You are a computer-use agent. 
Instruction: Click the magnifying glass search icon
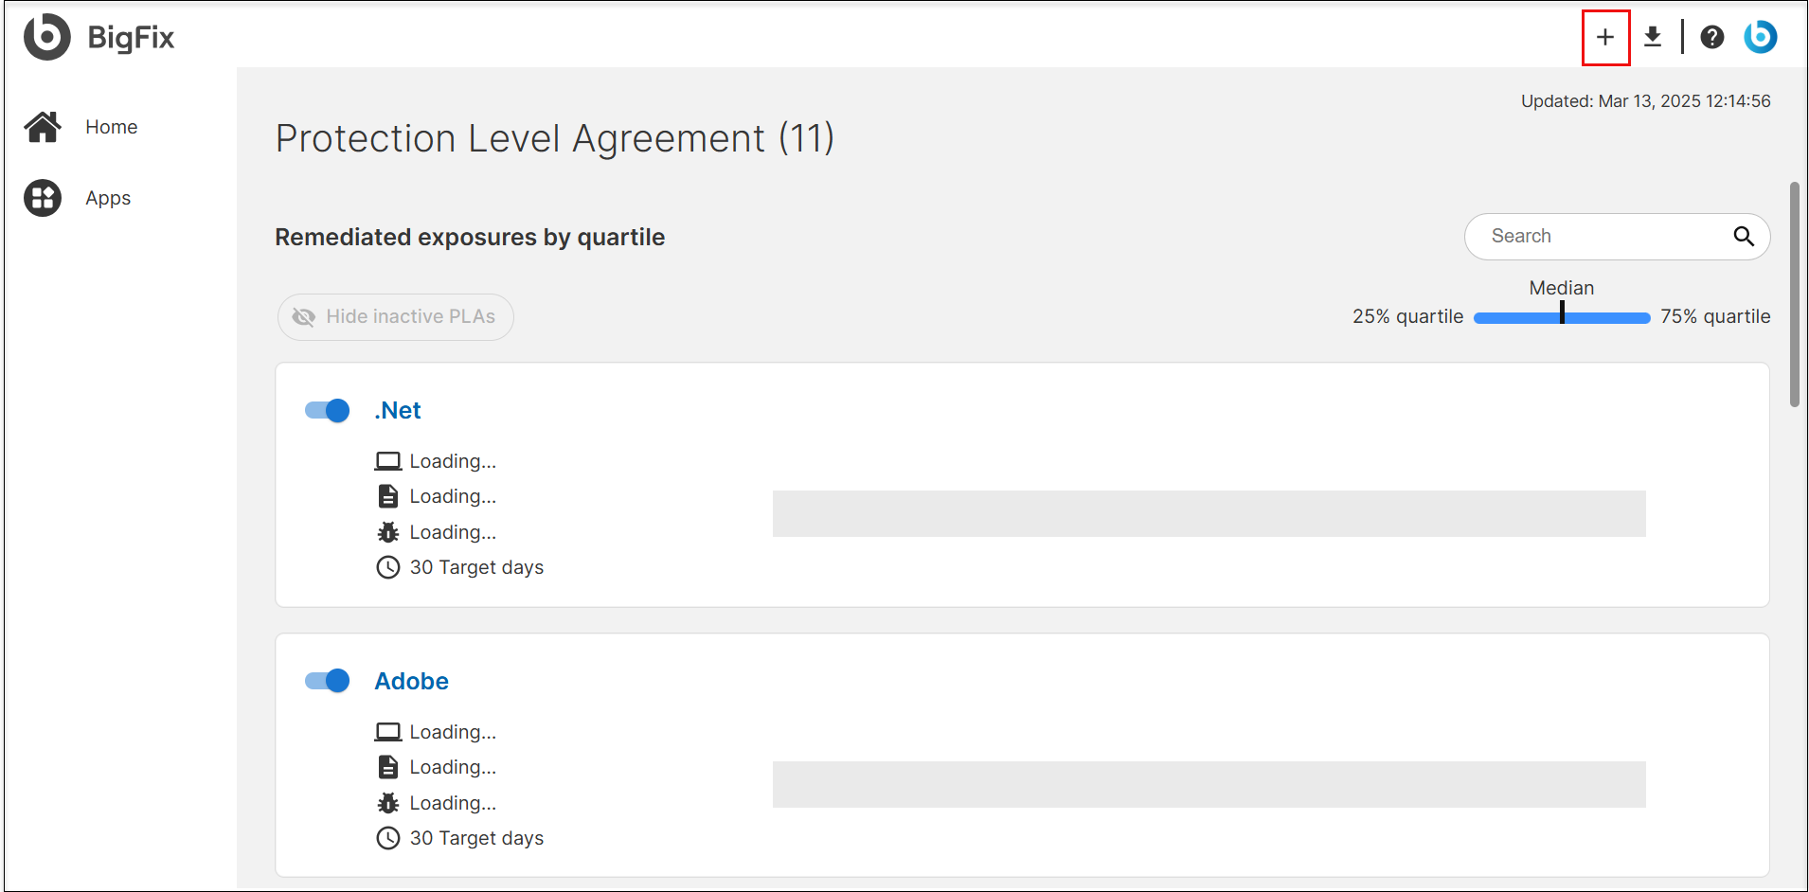pos(1744,237)
